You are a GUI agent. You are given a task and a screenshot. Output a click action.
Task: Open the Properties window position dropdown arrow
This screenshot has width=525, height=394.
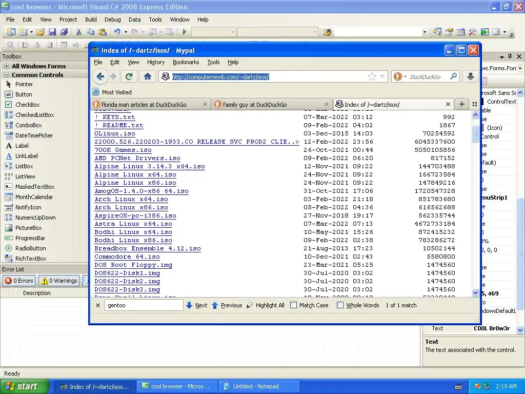pos(501,56)
